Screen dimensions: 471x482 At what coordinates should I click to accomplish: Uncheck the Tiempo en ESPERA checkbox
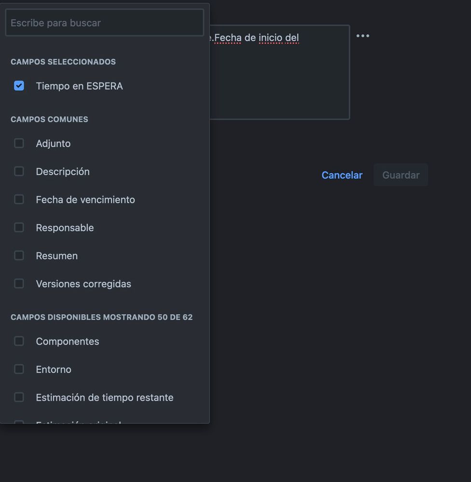pos(19,85)
